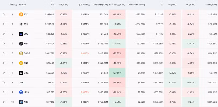218x107 pixels.
Task: Sort by Ký hiệu column header
Action: pyautogui.click(x=22, y=5)
